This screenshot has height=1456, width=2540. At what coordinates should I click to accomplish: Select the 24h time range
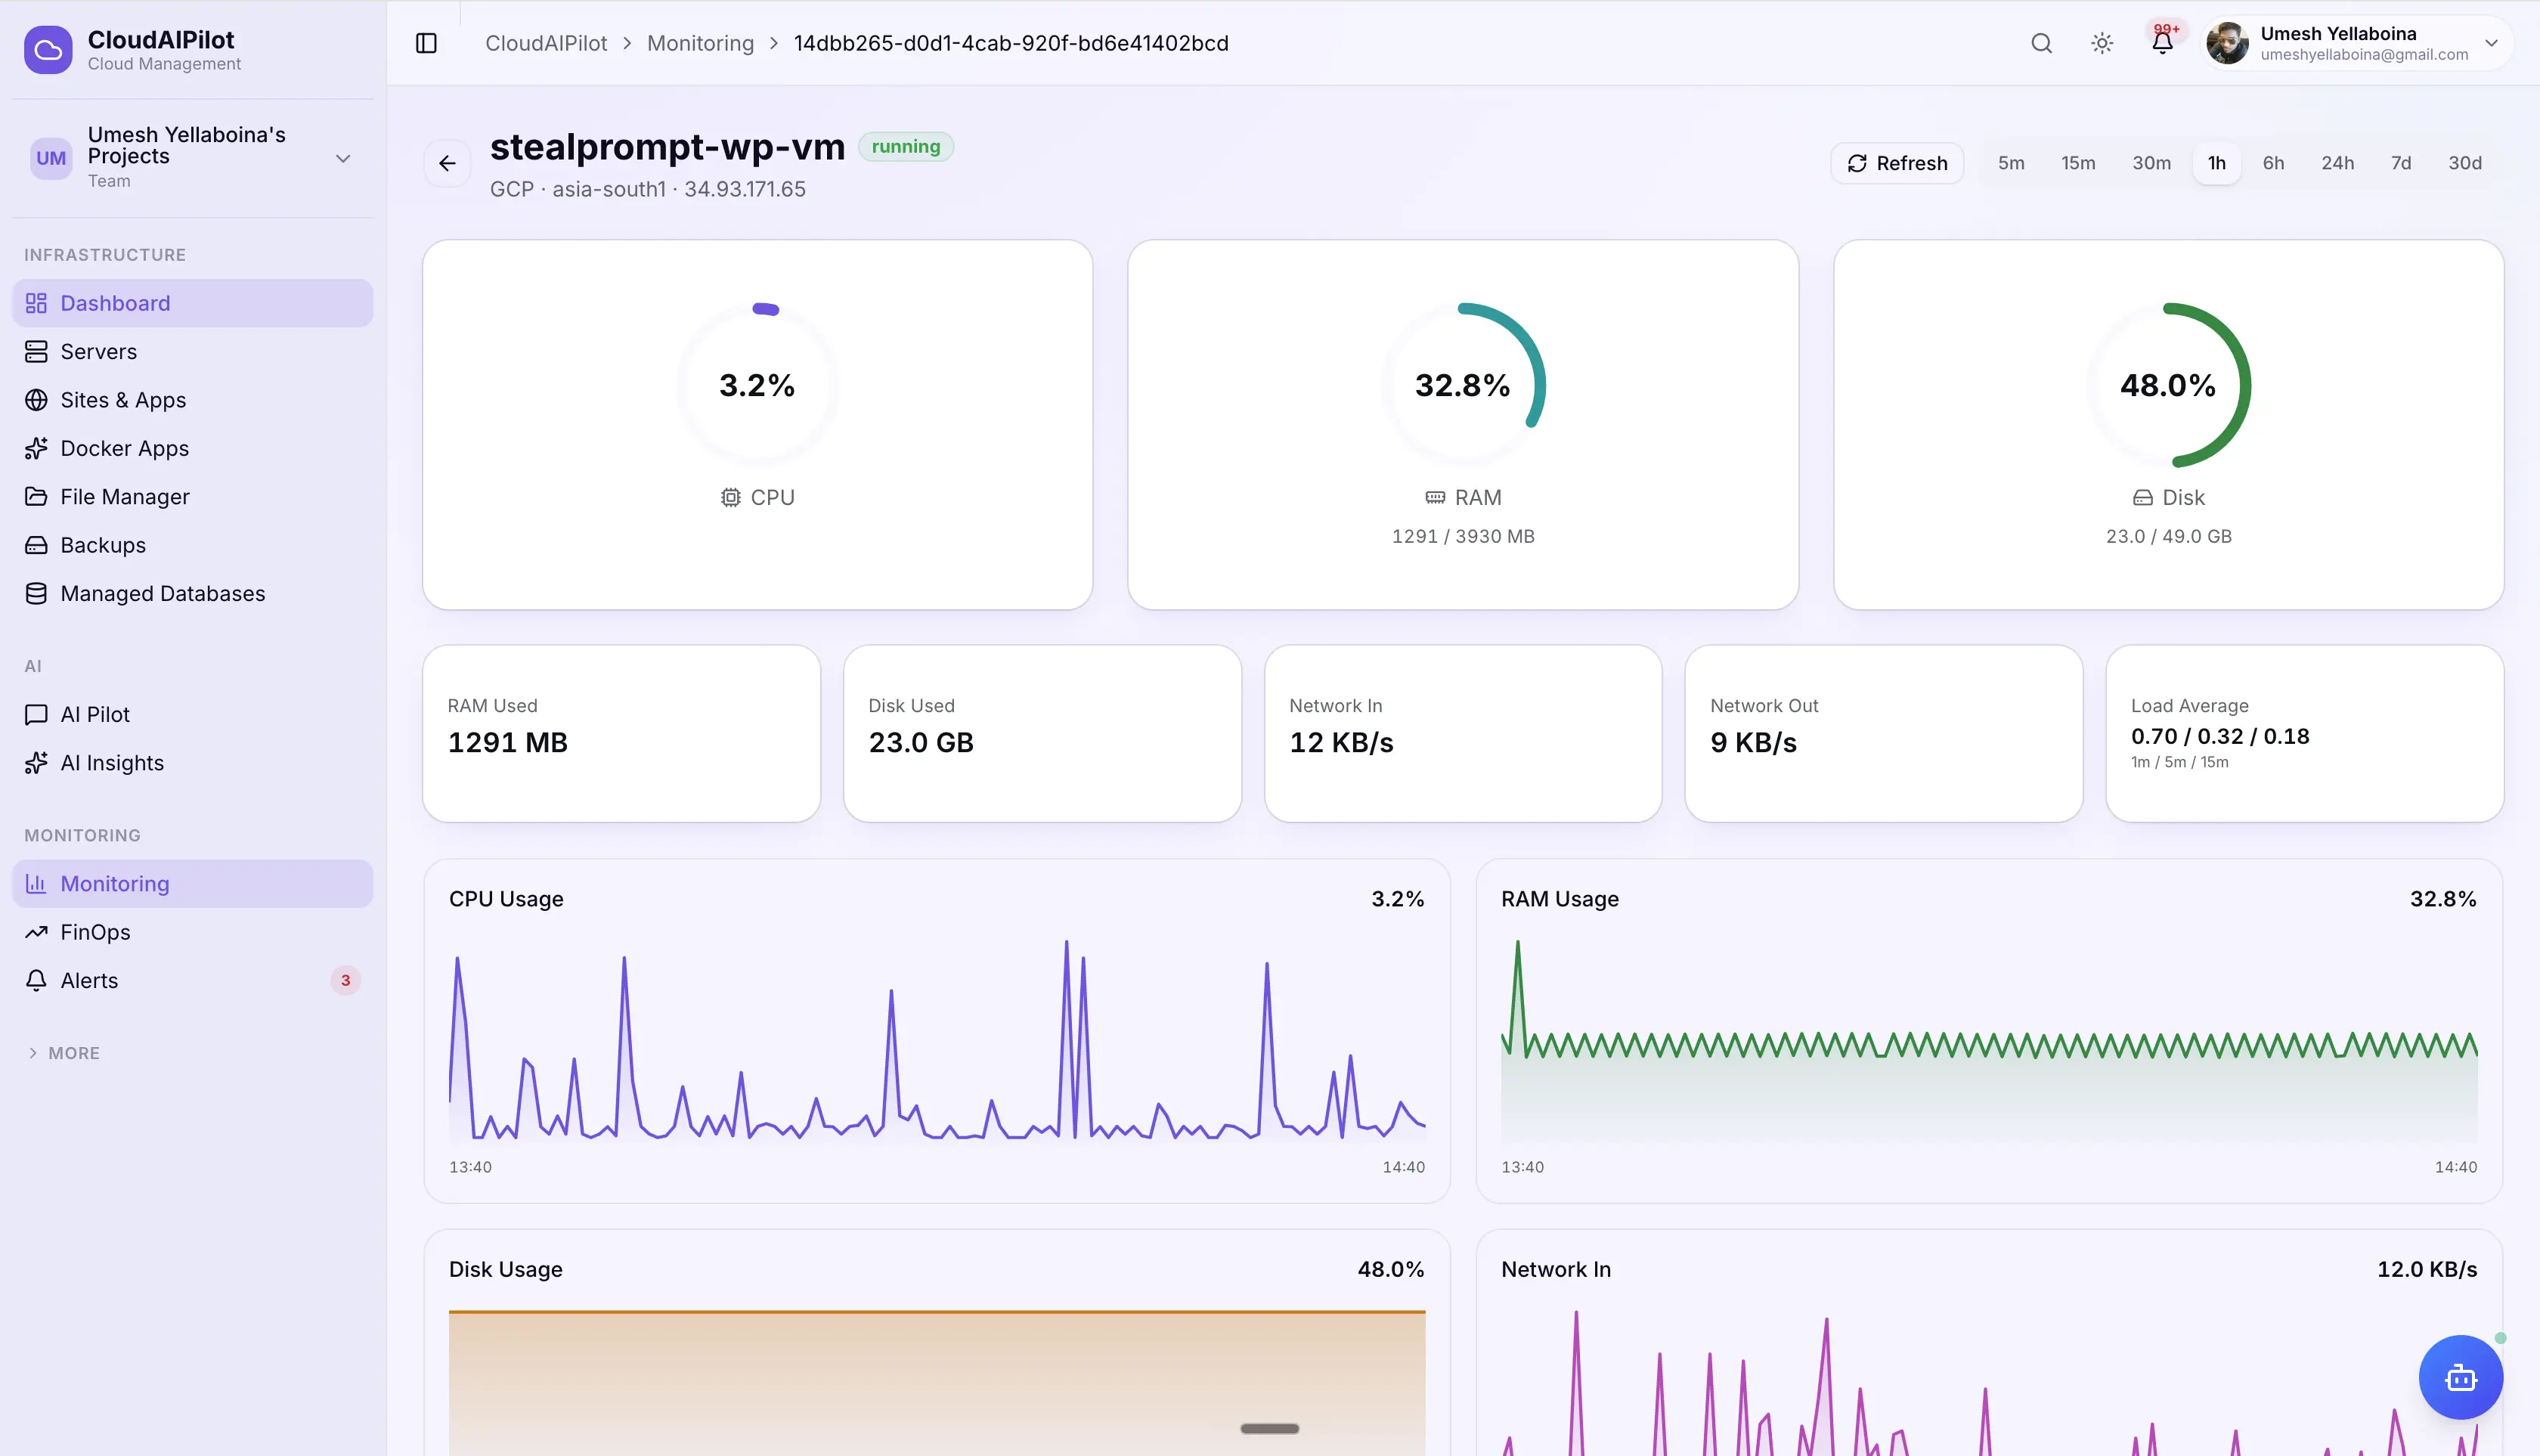[2337, 163]
